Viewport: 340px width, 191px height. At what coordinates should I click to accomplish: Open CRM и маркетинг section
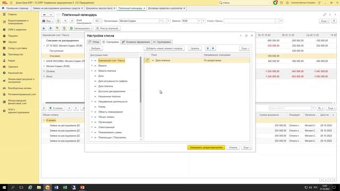pyautogui.click(x=17, y=30)
